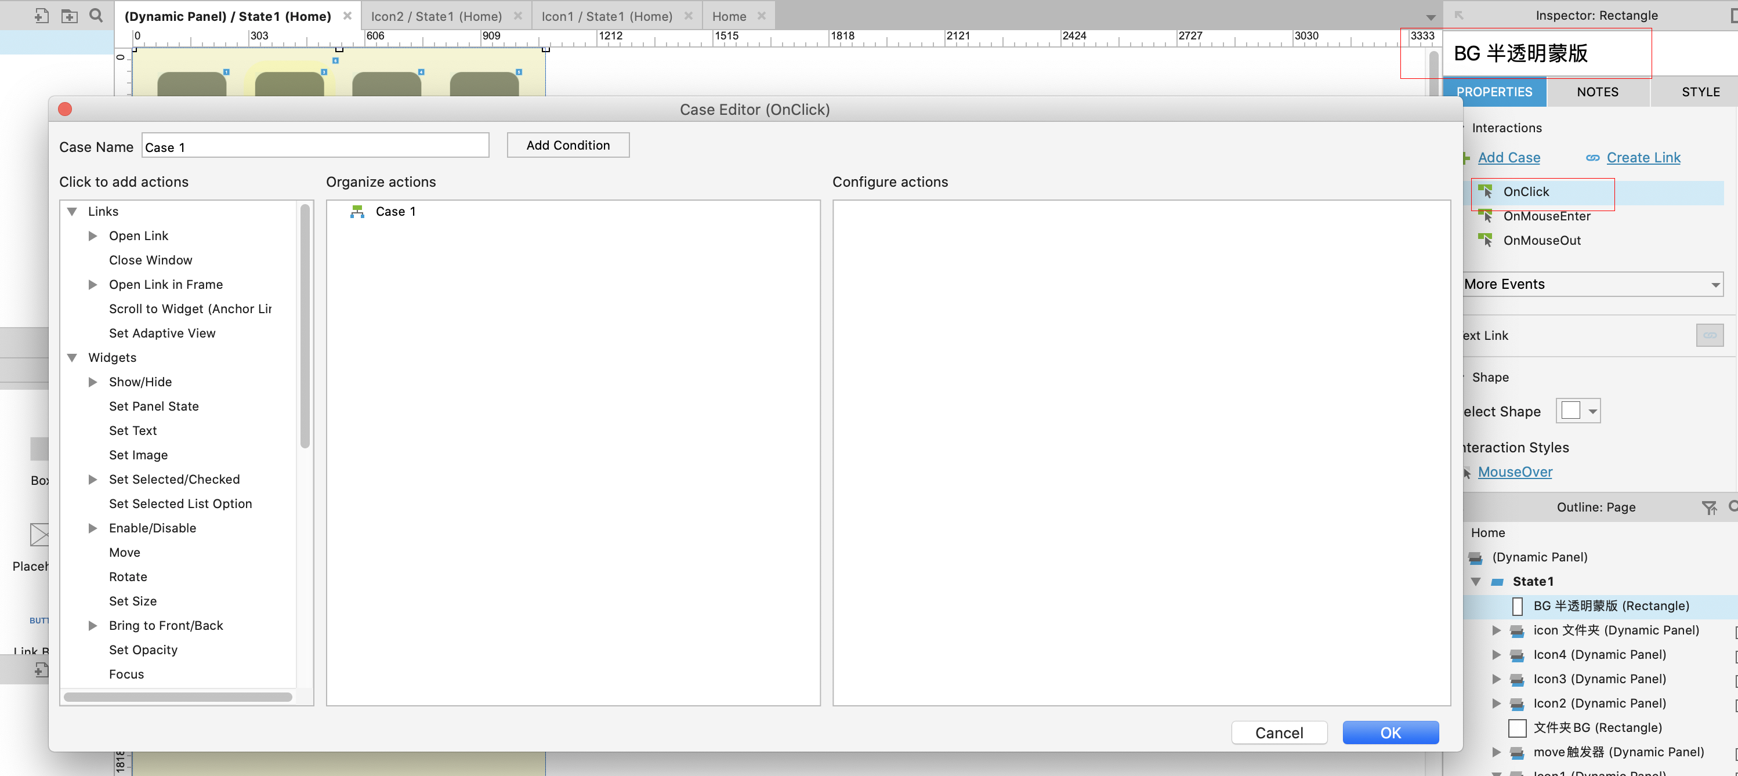Expand the Open Link action
The image size is (1738, 776).
pyautogui.click(x=93, y=236)
